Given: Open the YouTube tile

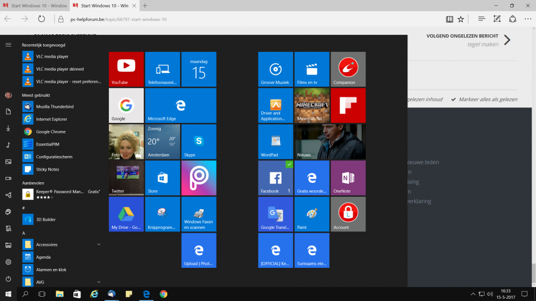Looking at the screenshot, I should click(x=126, y=69).
